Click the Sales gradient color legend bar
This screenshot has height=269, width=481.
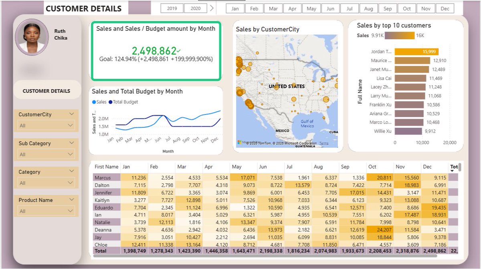tap(399, 36)
